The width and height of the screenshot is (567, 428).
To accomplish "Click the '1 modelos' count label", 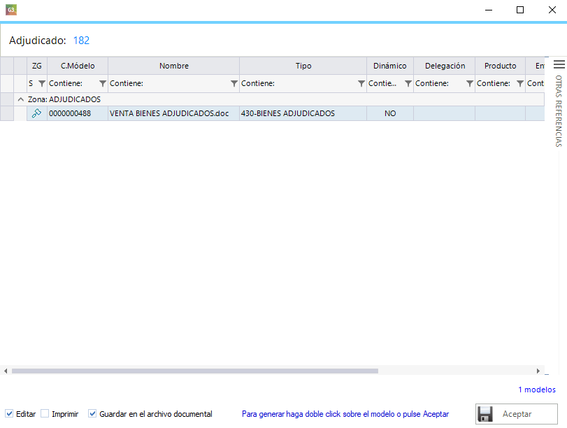I will [537, 390].
